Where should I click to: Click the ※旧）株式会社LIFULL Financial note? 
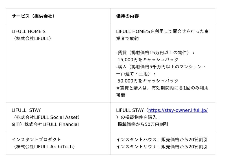coord(45,124)
